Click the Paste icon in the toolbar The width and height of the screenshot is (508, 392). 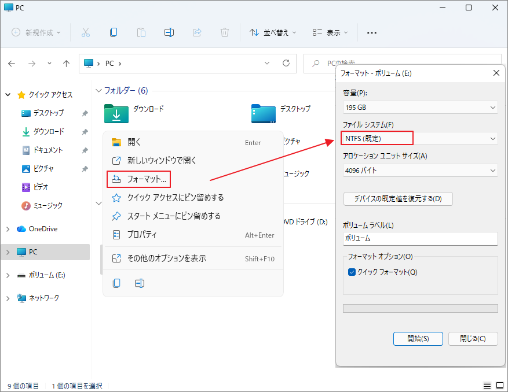tap(141, 32)
